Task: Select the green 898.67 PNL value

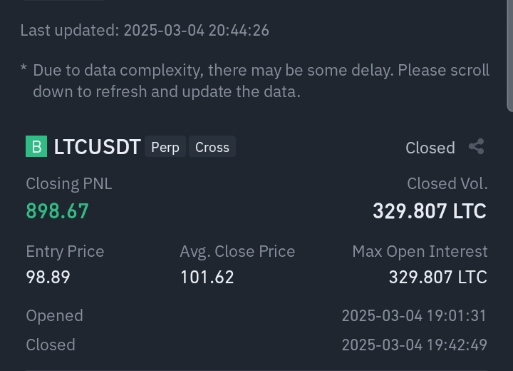Action: 57,211
